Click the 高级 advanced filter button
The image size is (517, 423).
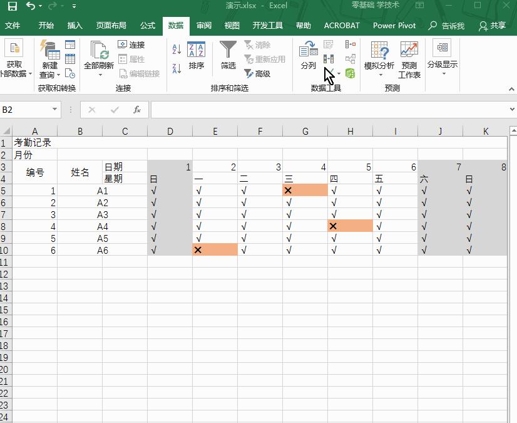[257, 74]
